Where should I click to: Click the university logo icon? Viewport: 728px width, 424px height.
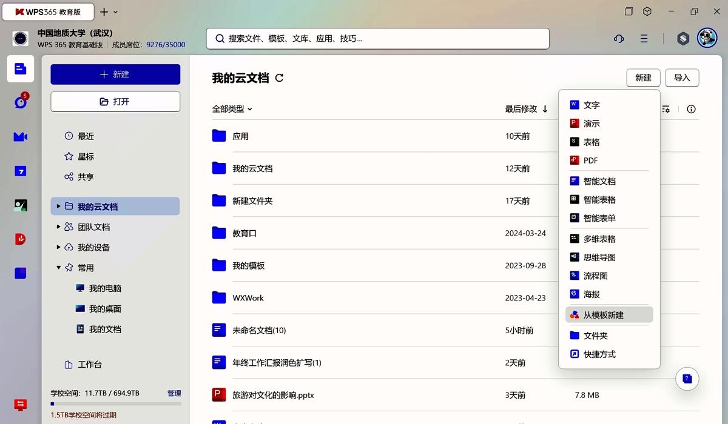pos(21,39)
